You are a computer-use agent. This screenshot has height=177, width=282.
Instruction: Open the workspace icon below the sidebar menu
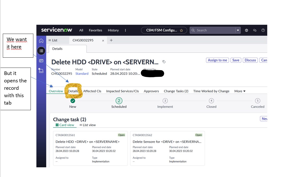[x=41, y=61]
